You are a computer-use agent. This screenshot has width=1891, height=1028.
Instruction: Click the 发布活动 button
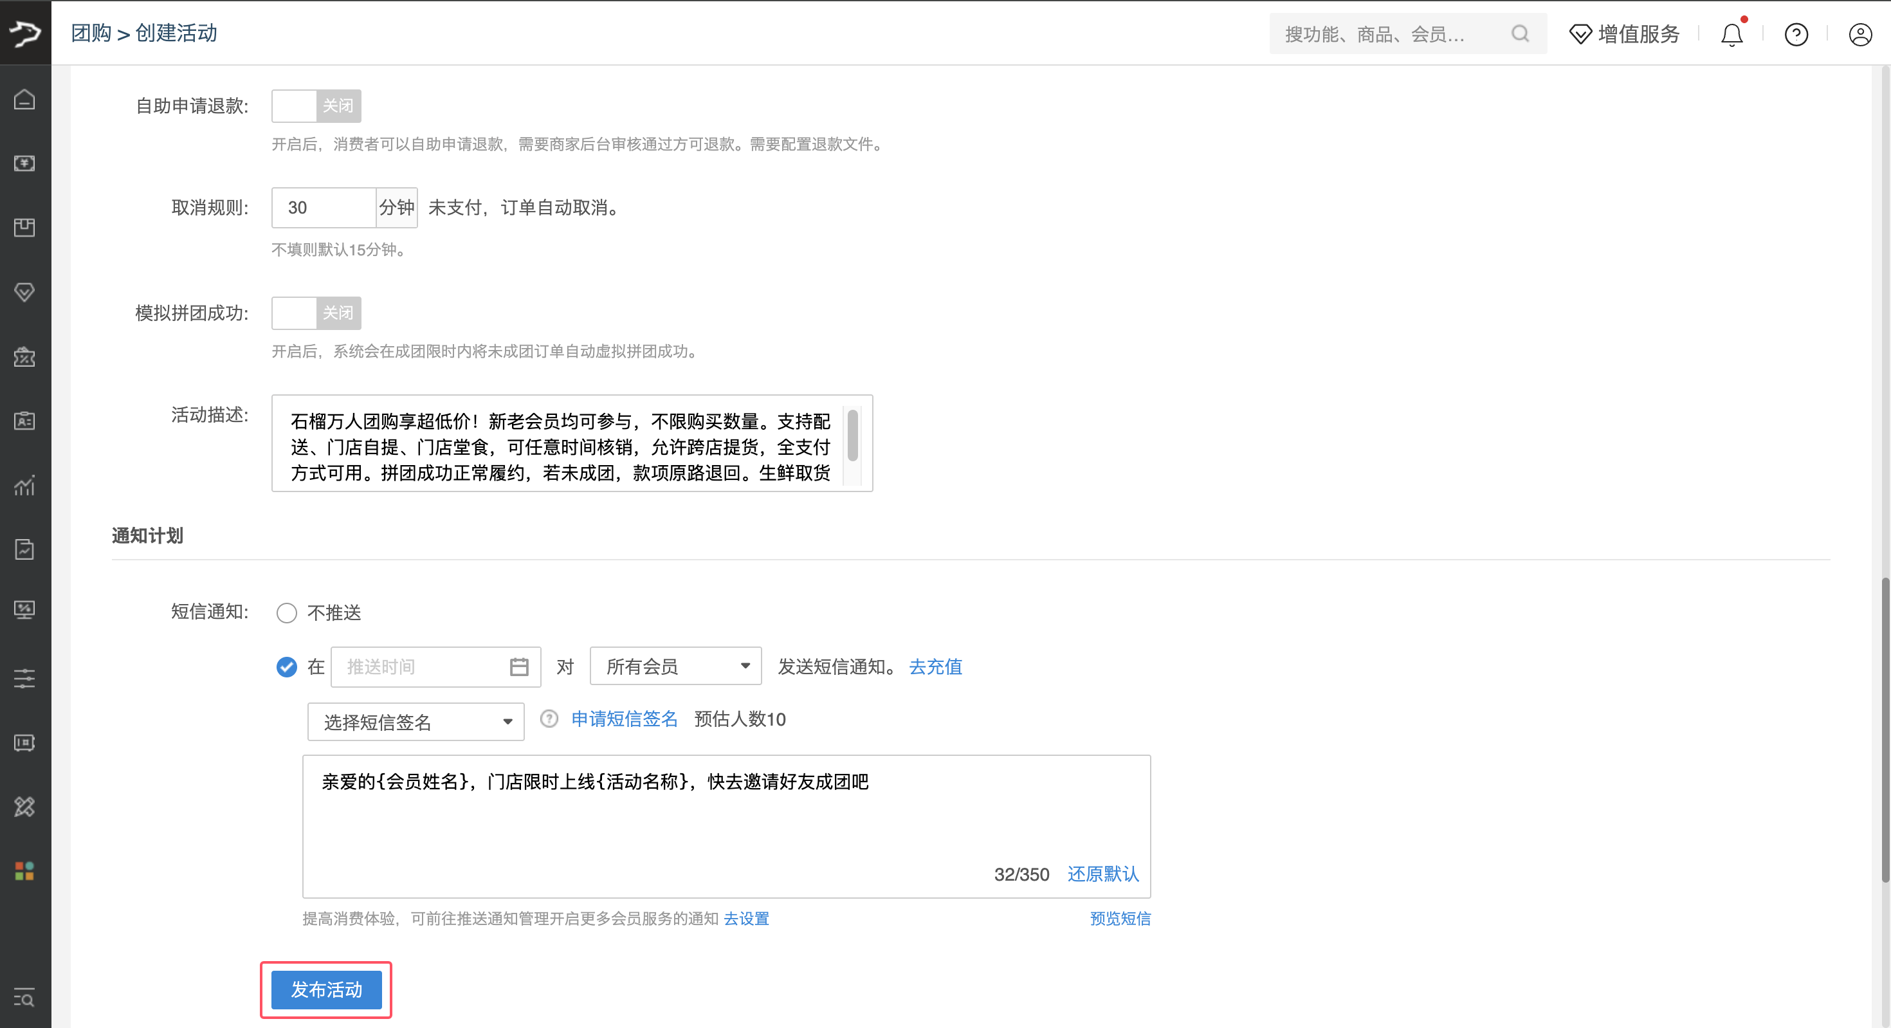pos(327,990)
